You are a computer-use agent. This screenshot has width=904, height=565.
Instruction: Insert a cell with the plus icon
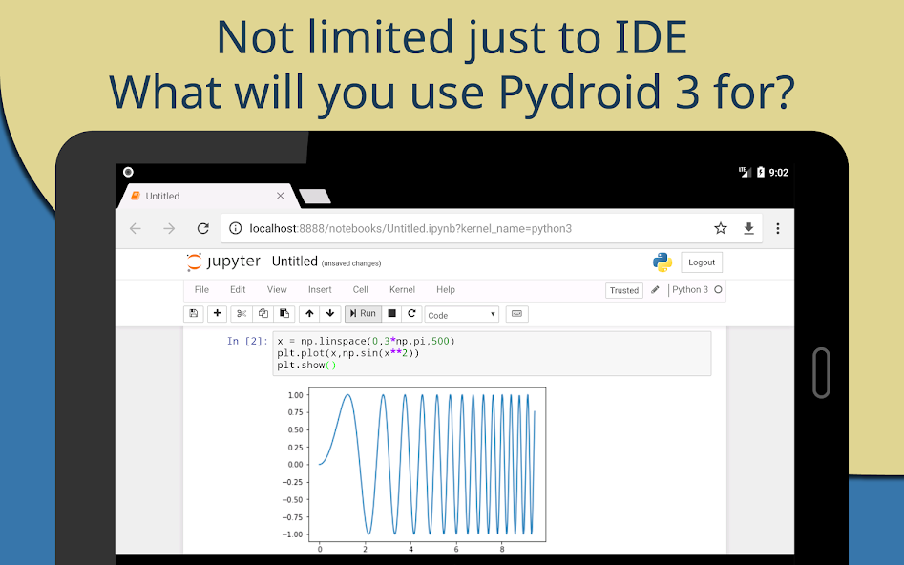tap(217, 313)
